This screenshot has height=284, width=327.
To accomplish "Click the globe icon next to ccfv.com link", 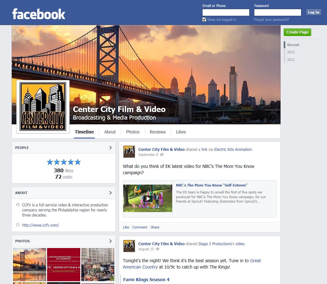I will tap(18, 225).
